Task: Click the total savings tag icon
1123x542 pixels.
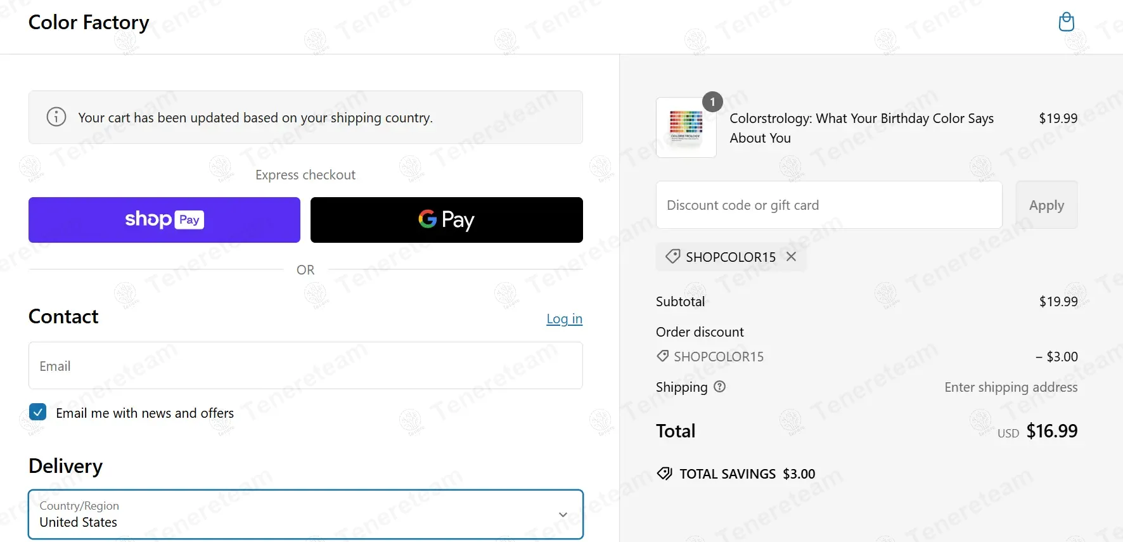Action: [x=664, y=474]
